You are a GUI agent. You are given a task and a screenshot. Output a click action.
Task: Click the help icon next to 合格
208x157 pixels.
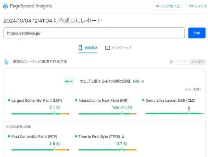click(142, 81)
